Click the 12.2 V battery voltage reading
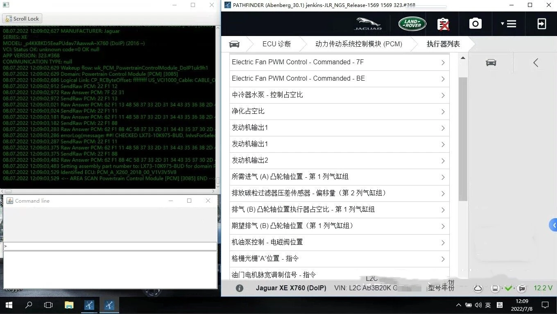 543,288
